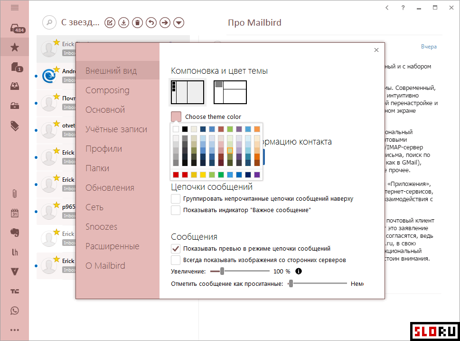The height and width of the screenshot is (341, 460).
Task: Open the Обновления settings tab
Action: tap(118, 187)
